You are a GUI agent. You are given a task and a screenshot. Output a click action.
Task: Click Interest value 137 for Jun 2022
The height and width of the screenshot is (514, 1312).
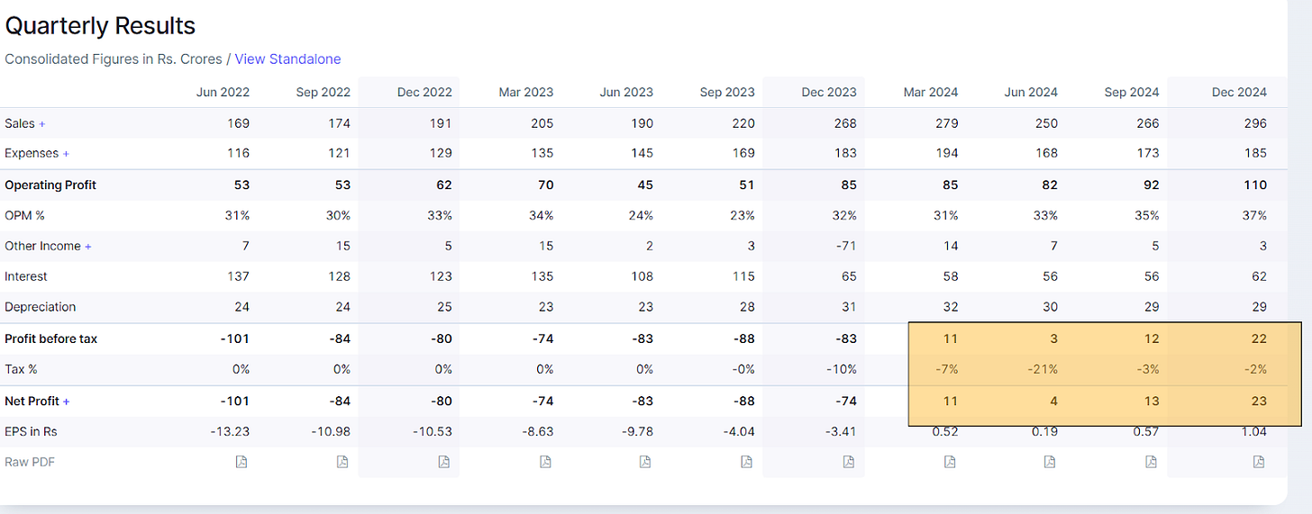pyautogui.click(x=239, y=276)
